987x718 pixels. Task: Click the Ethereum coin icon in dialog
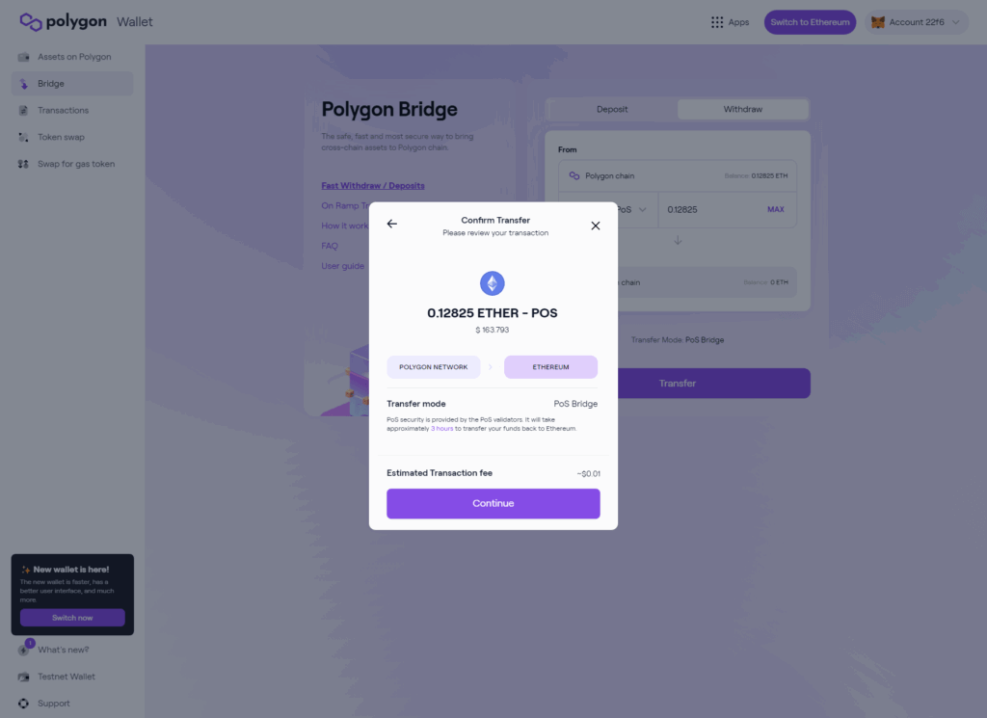tap(493, 283)
